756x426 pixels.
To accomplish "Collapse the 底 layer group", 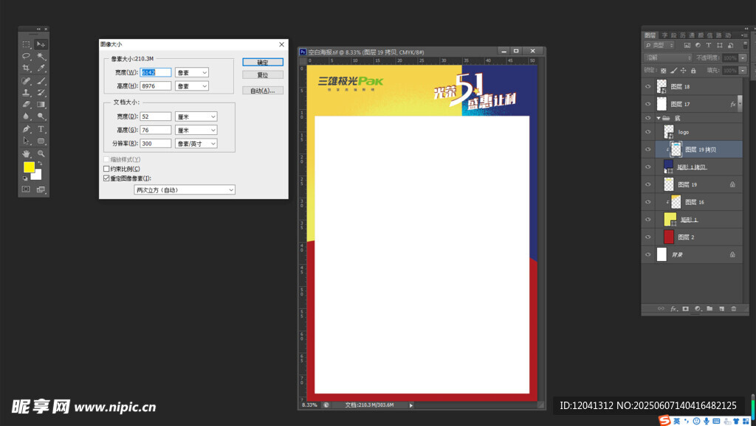I will click(659, 118).
